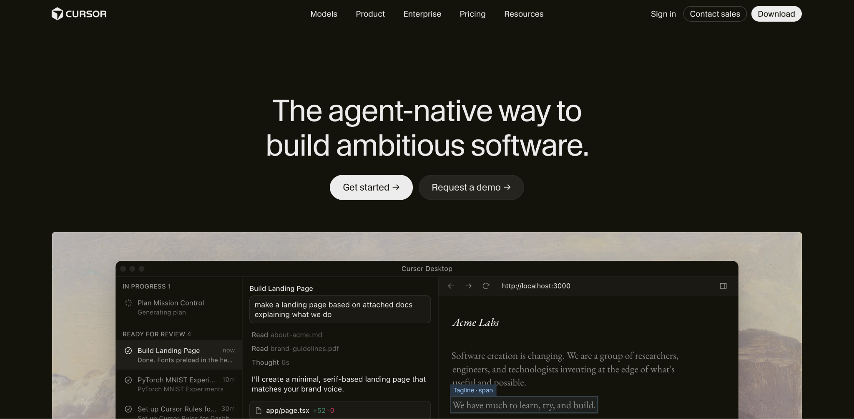Open the Product menu
Screen dimensions: 854x419
370,14
